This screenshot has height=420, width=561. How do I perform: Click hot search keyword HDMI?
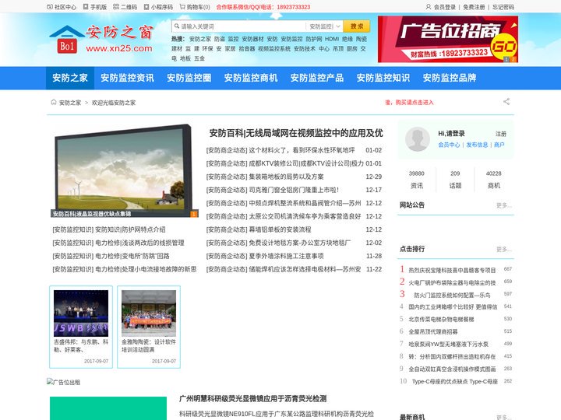(x=332, y=39)
